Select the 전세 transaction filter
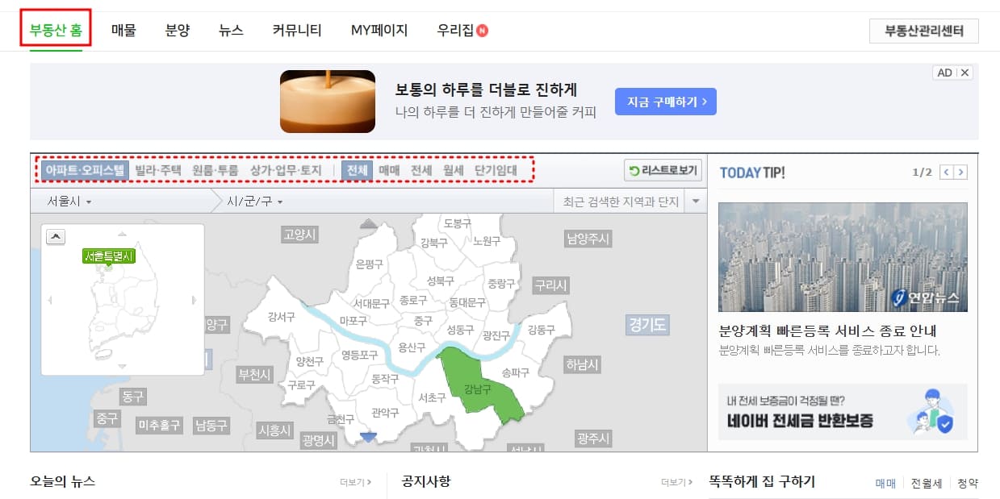 421,170
